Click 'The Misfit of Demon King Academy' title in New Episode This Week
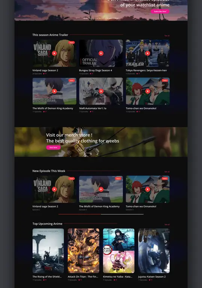202x288 pixels. pyautogui.click(x=99, y=207)
